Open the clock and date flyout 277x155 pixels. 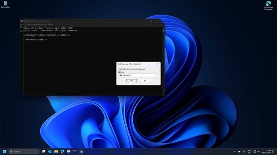coord(266,152)
